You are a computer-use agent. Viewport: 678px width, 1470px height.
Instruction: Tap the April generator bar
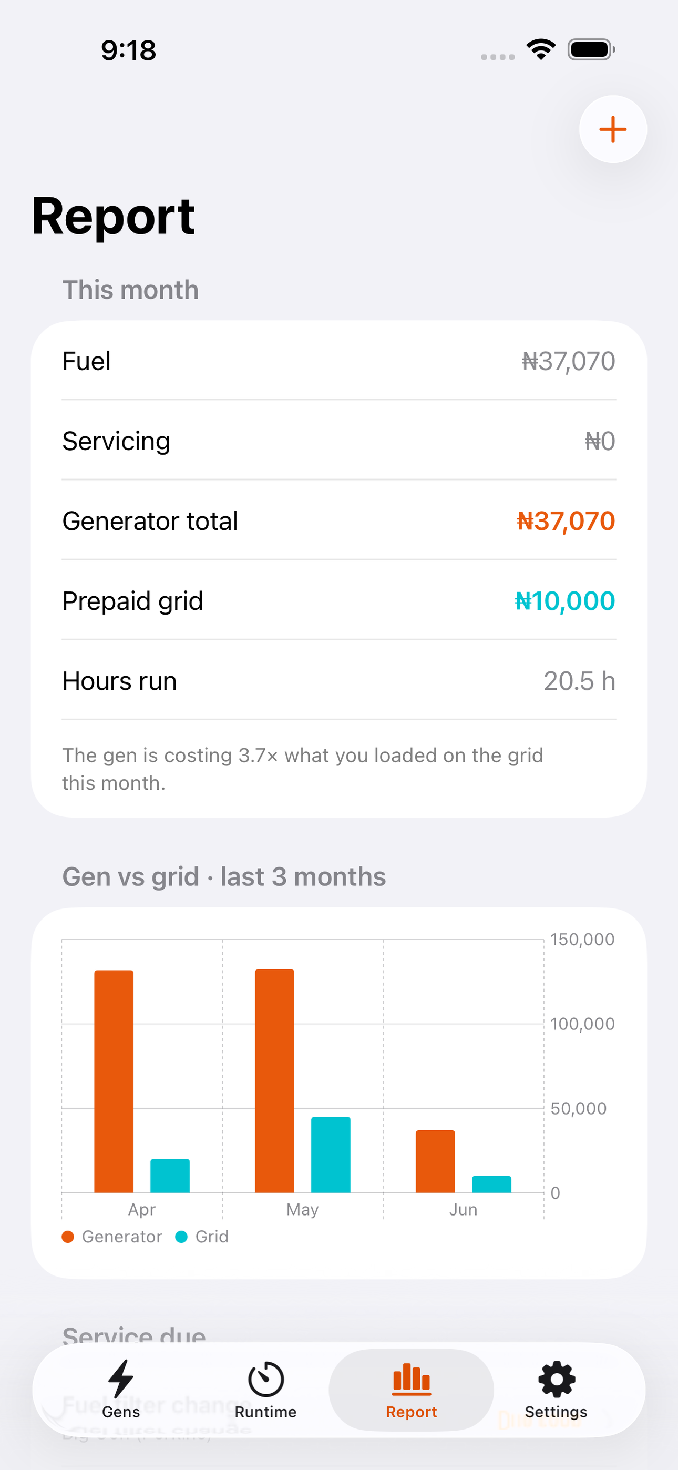(114, 1081)
